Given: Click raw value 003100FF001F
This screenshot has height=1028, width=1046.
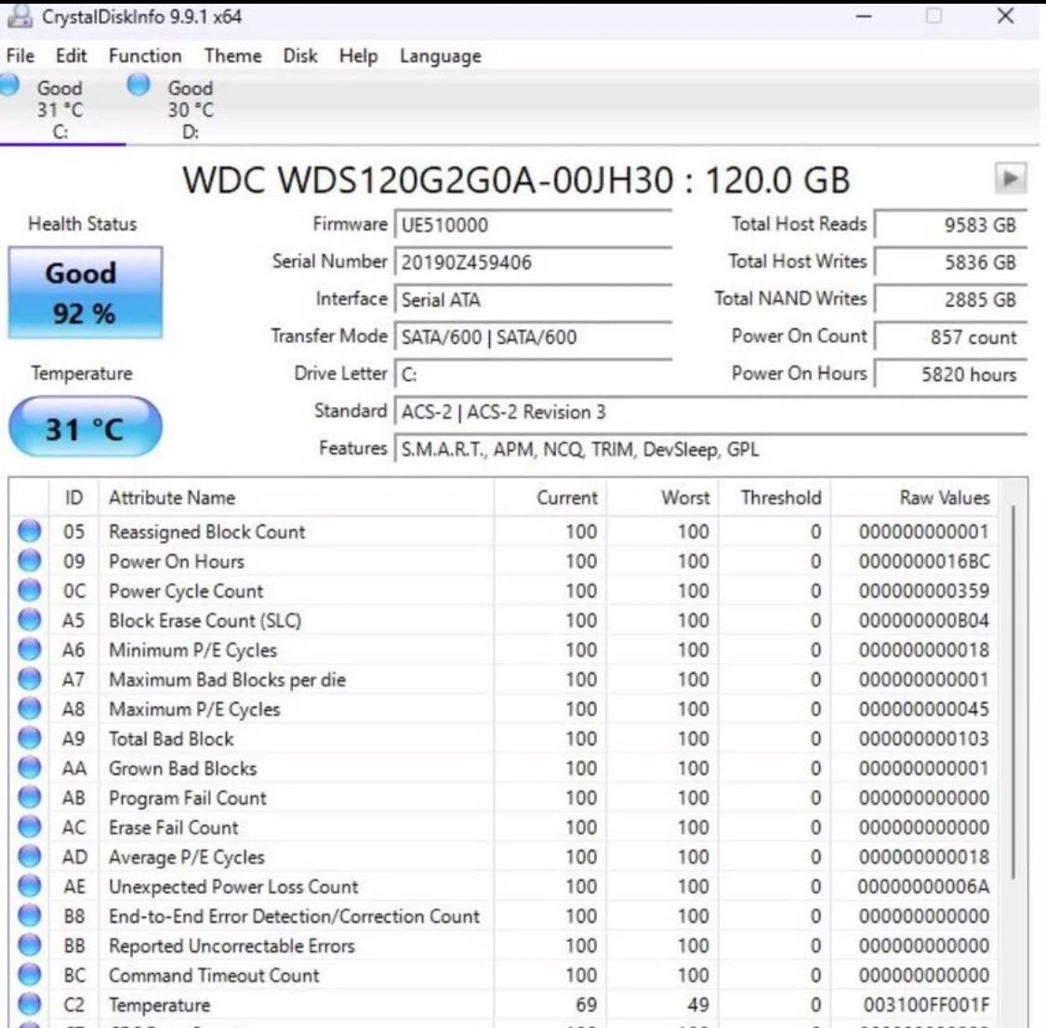Looking at the screenshot, I should coord(927,1005).
